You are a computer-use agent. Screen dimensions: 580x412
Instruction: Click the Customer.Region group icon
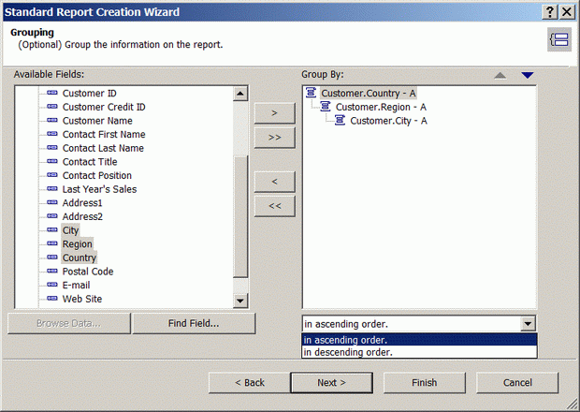point(326,107)
